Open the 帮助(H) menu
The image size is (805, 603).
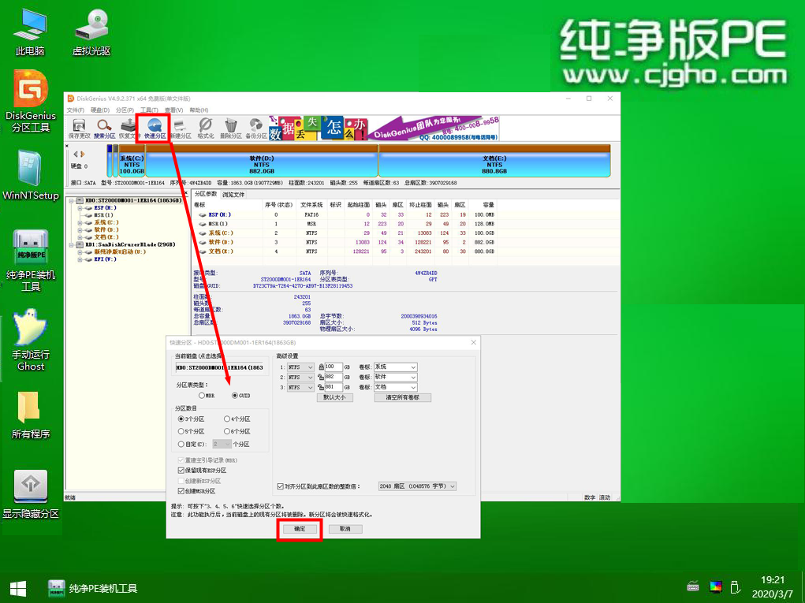199,110
